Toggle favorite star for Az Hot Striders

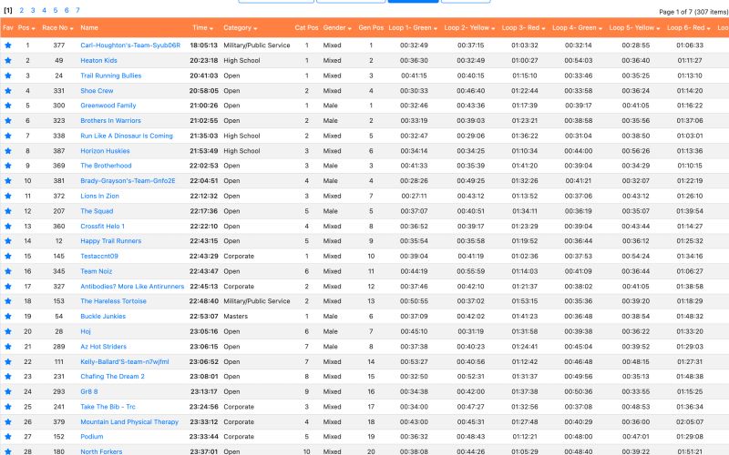(x=8, y=347)
